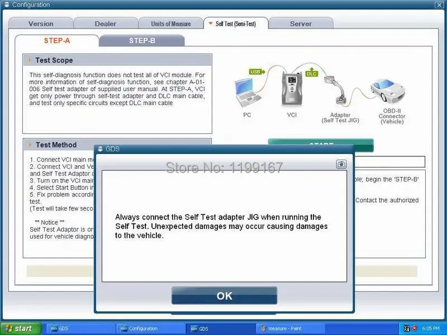Click the vehicle car illustration

click(388, 90)
